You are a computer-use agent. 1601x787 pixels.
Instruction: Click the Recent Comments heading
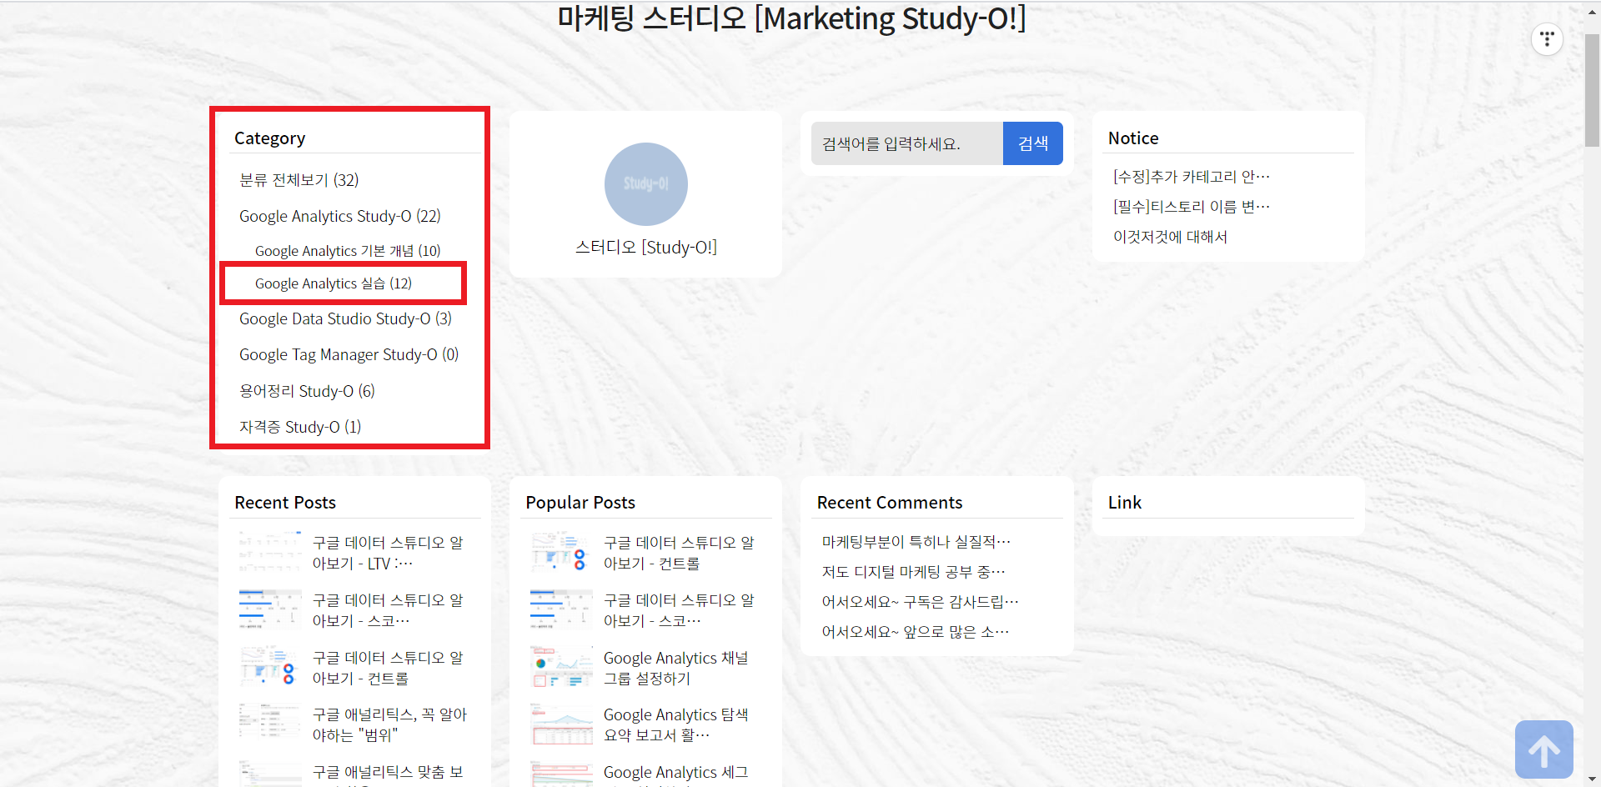point(890,503)
